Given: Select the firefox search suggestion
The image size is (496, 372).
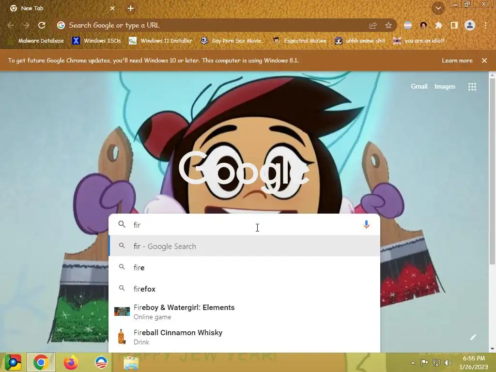Looking at the screenshot, I should (244, 289).
